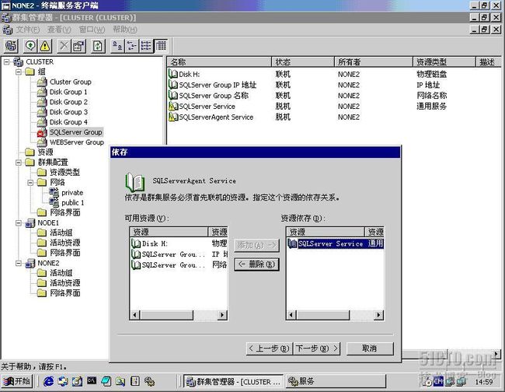Collapse the CLUSTER root node
This screenshot has width=505, height=392.
click(x=7, y=61)
